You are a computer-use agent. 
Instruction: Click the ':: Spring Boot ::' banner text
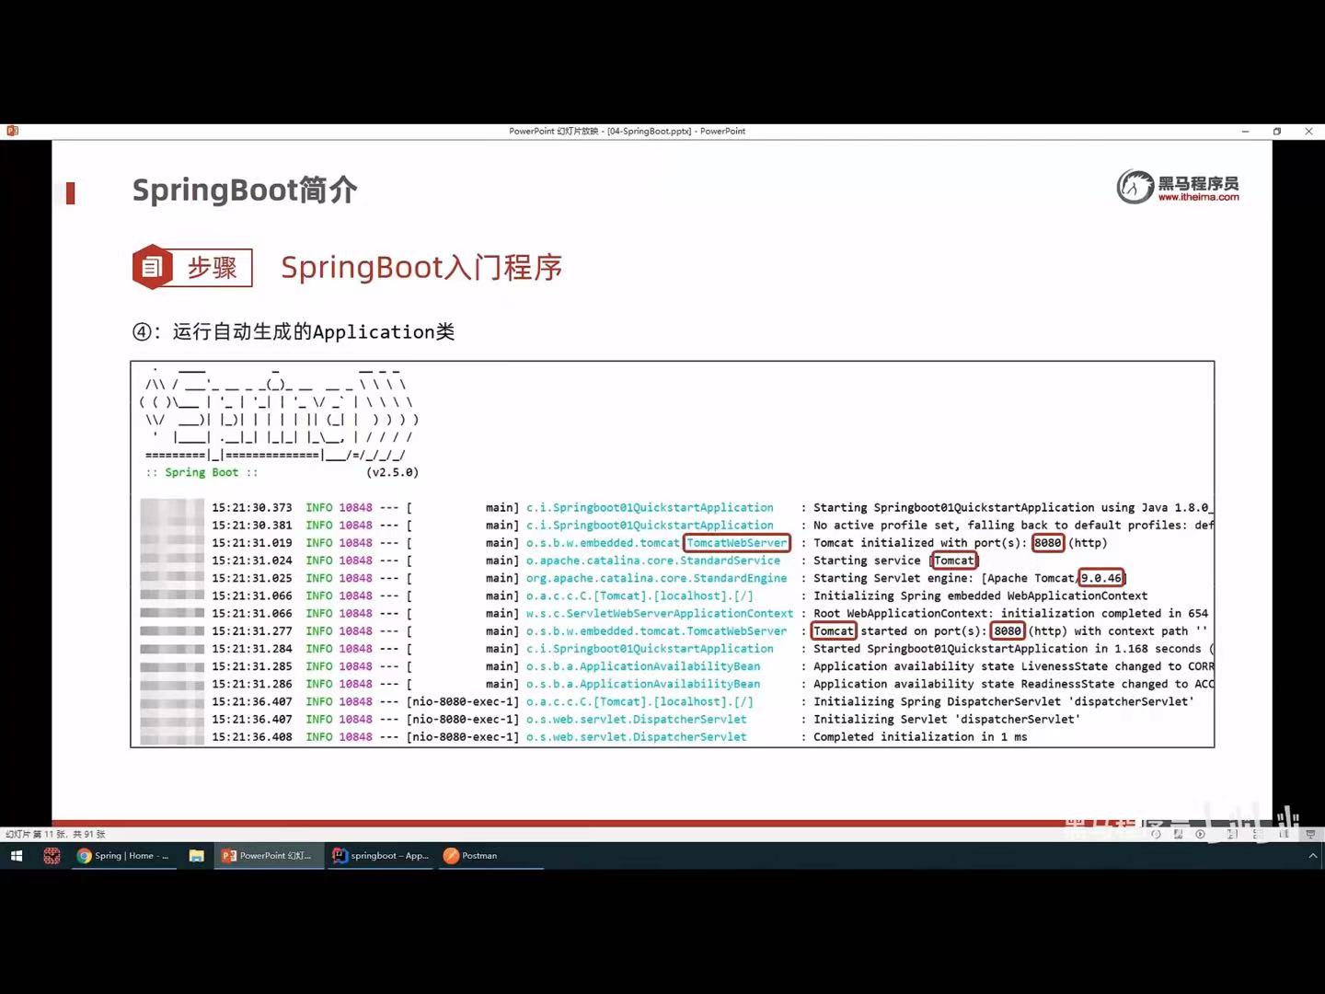pos(202,472)
